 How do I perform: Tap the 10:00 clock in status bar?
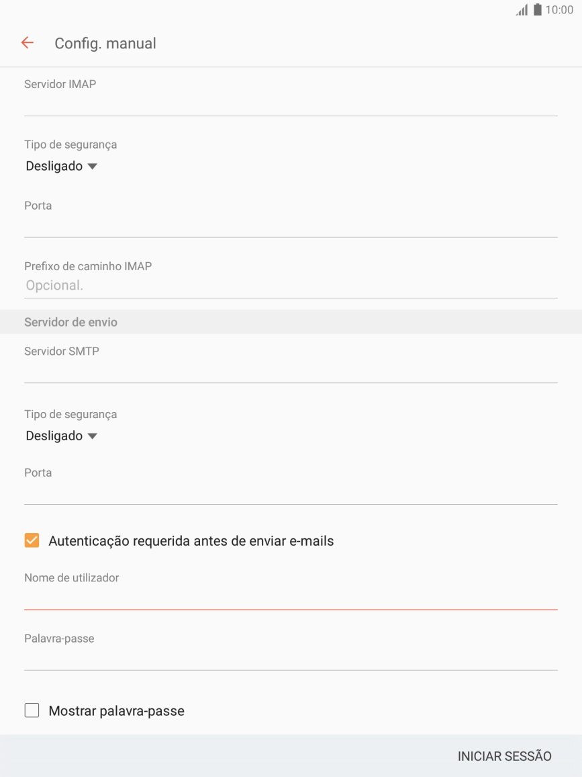[x=559, y=10]
